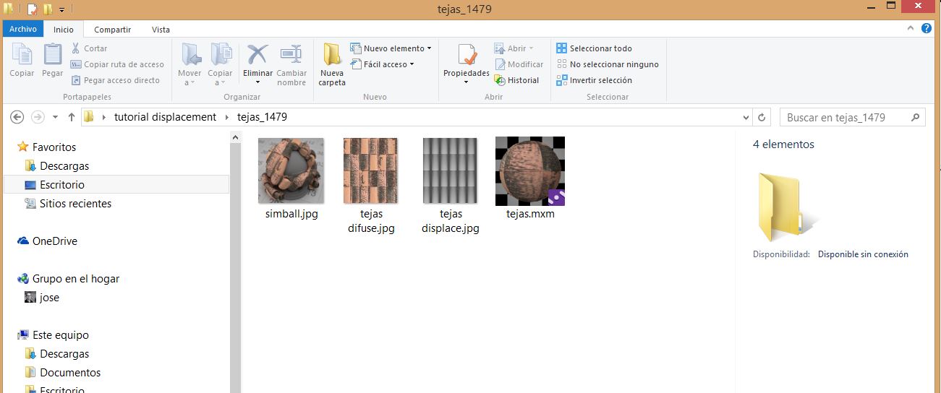Select the tejas.mxm file thumbnail

coord(529,171)
